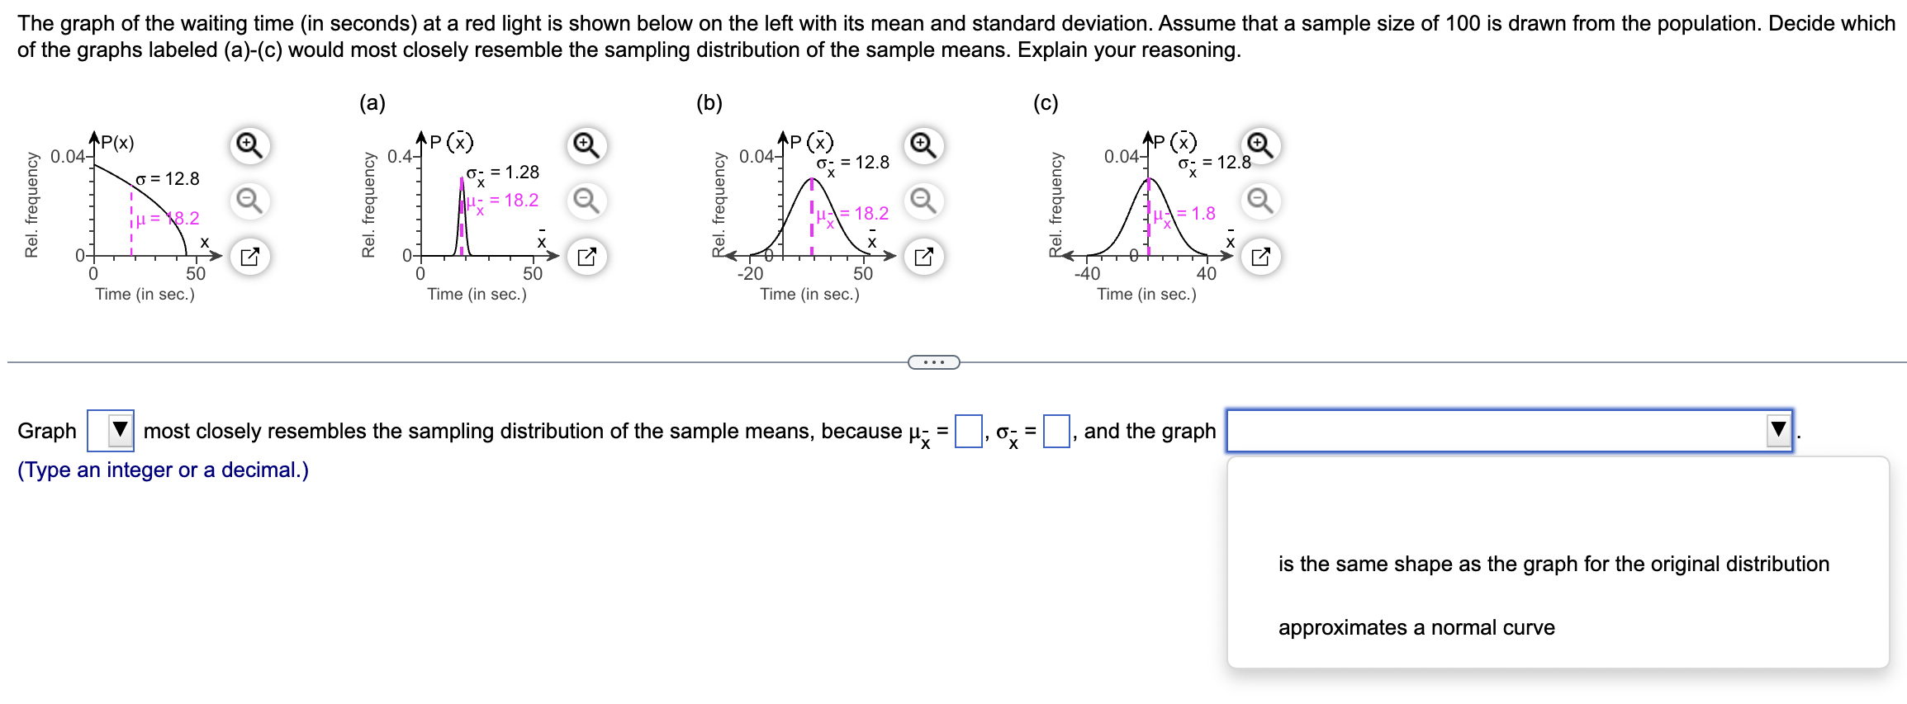
Task: Click the zoom-in magnifier on graph (a)
Action: pyautogui.click(x=586, y=144)
